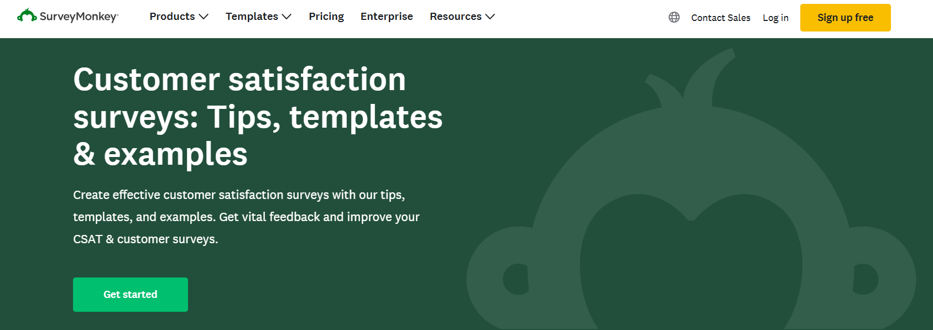933x330 pixels.
Task: Click the chevron beside Resources
Action: tap(491, 17)
